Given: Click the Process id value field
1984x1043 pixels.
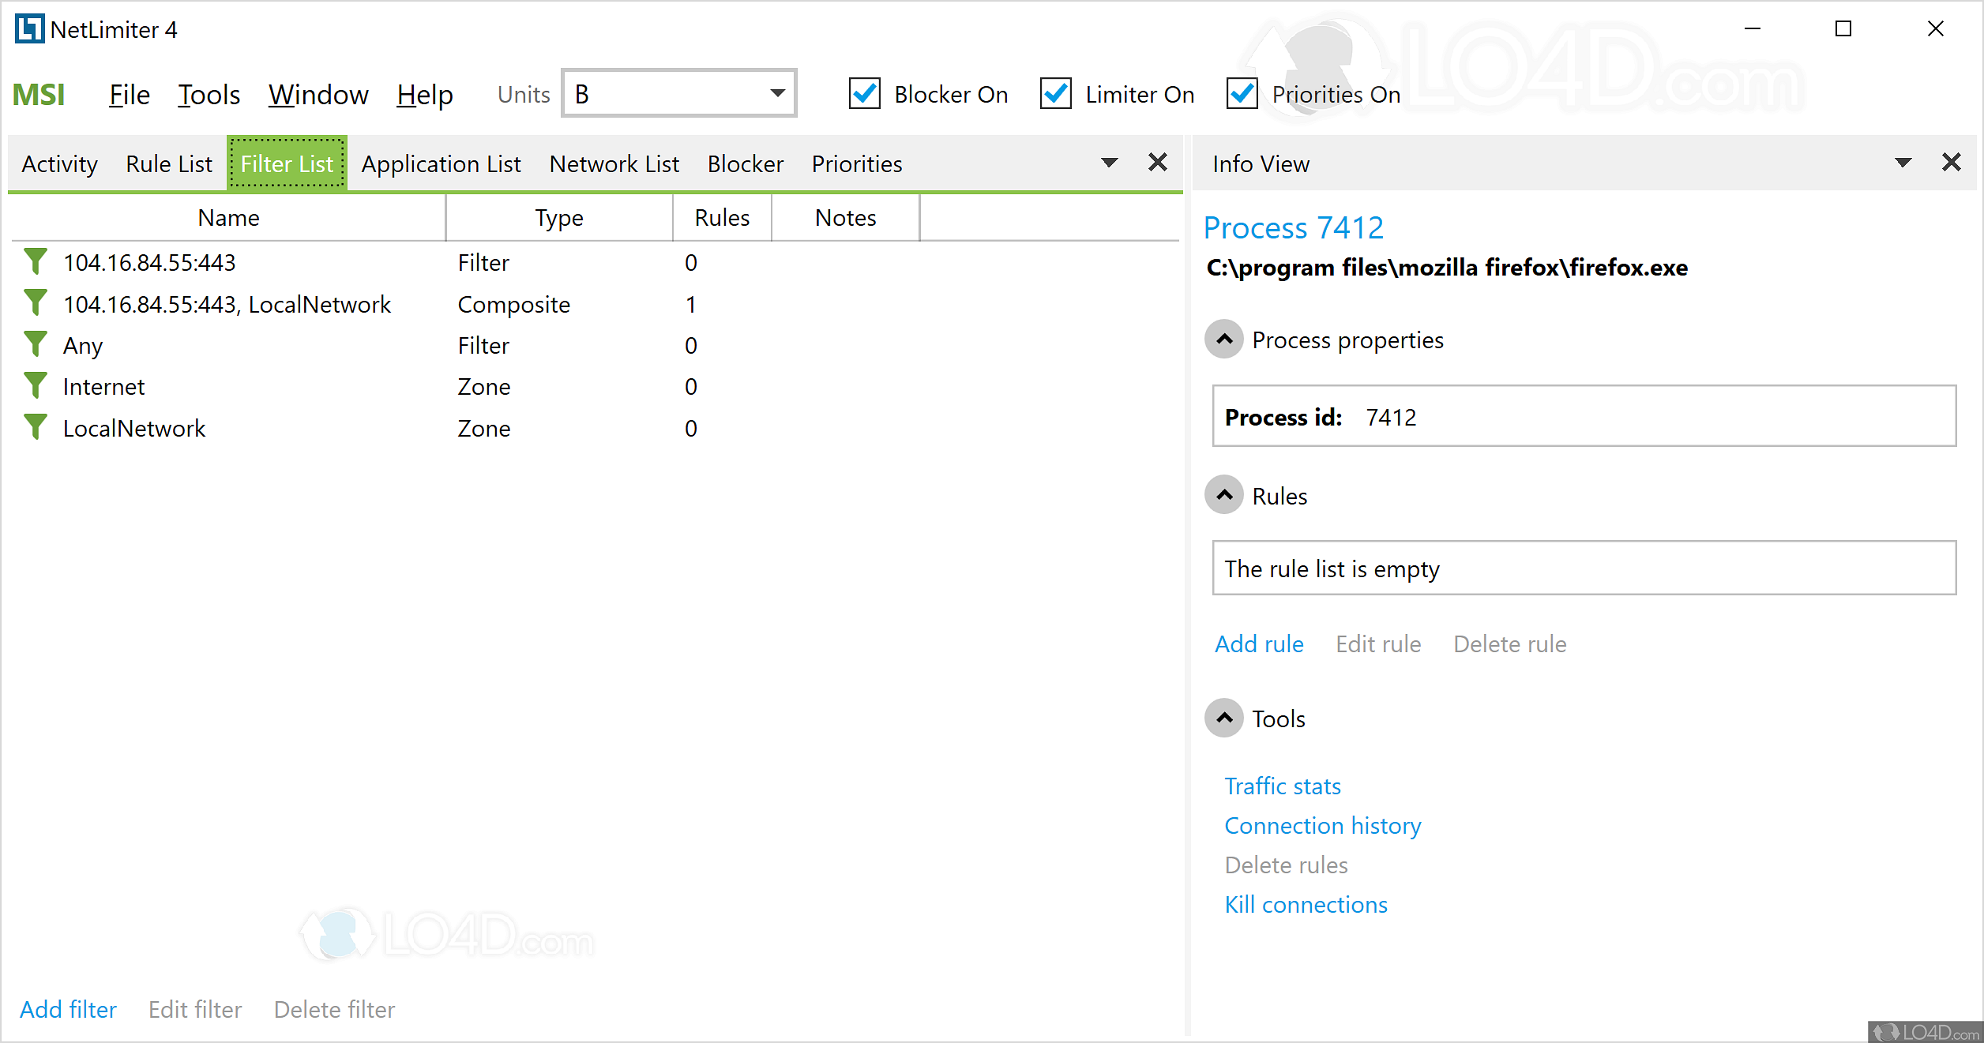Looking at the screenshot, I should point(1392,417).
